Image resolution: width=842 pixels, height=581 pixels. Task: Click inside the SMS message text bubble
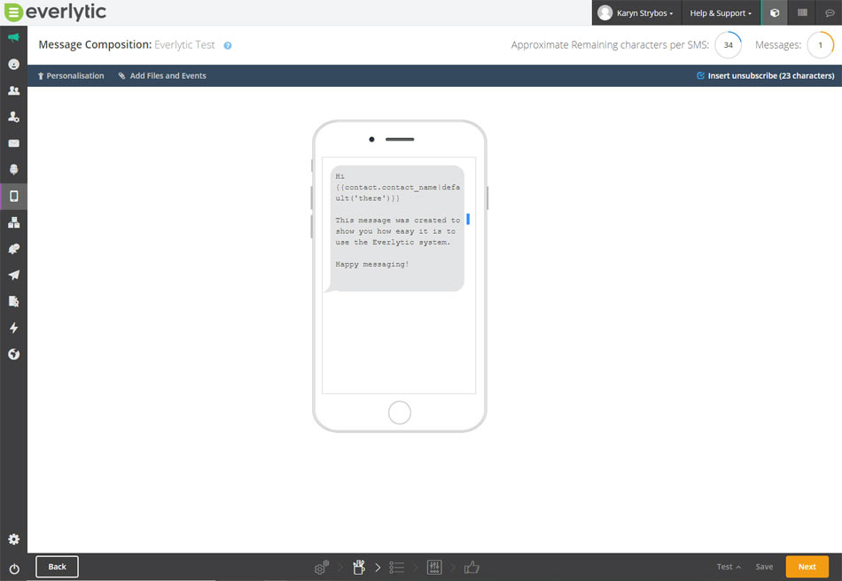click(x=397, y=229)
